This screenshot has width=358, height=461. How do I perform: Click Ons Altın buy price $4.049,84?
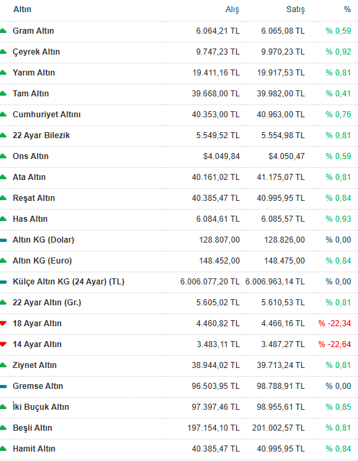tap(222, 156)
